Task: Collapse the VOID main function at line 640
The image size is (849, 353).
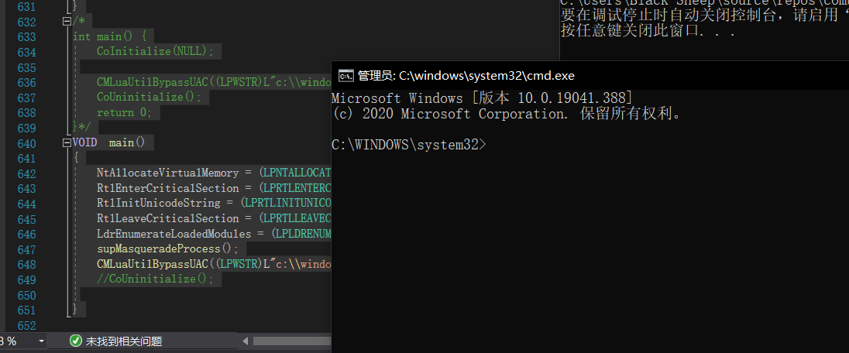Action: click(67, 143)
